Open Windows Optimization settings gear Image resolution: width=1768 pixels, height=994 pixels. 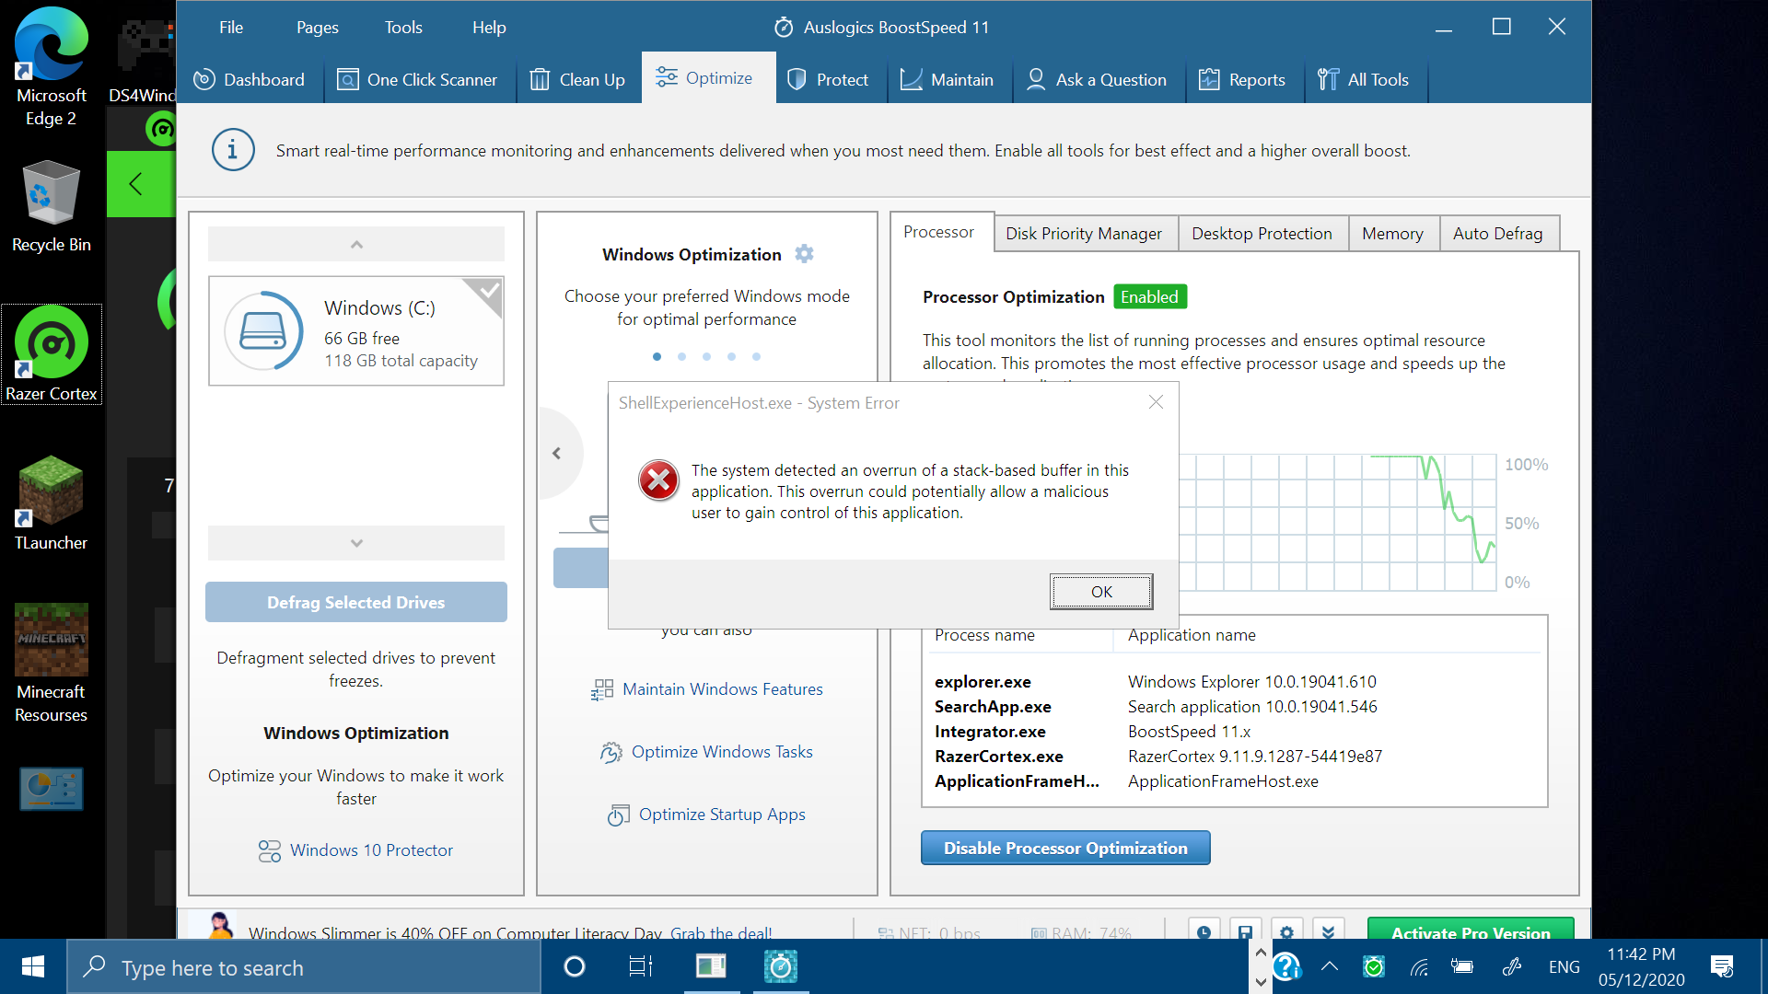804,254
